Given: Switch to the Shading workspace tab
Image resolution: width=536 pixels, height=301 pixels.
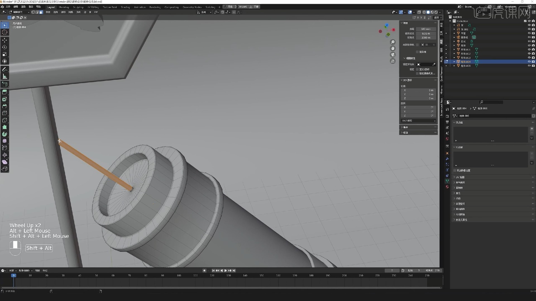Looking at the screenshot, I should point(125,7).
